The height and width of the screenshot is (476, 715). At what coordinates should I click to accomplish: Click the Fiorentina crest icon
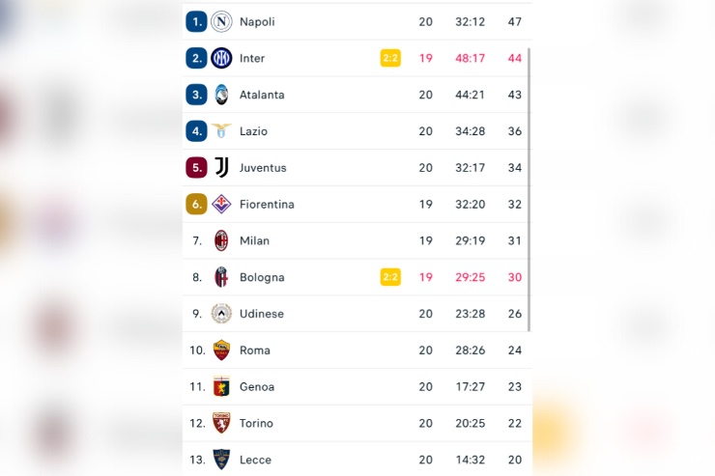pyautogui.click(x=222, y=205)
